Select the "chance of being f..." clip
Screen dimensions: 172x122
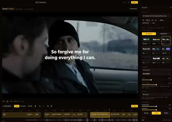pyautogui.click(x=57, y=115)
